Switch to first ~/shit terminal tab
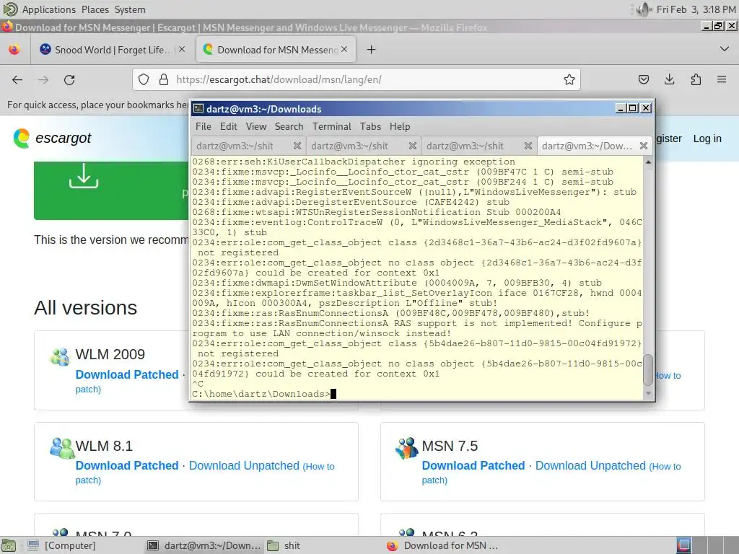The width and height of the screenshot is (739, 554). pos(248,146)
